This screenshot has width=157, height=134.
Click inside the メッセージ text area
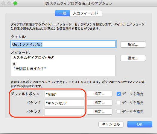[63, 66]
